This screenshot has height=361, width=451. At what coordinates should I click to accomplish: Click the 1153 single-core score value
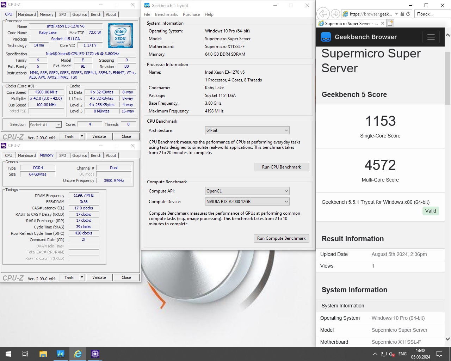380,121
